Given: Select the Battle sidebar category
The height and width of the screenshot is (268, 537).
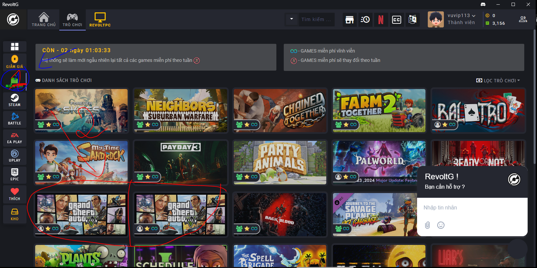Looking at the screenshot, I should [x=14, y=119].
